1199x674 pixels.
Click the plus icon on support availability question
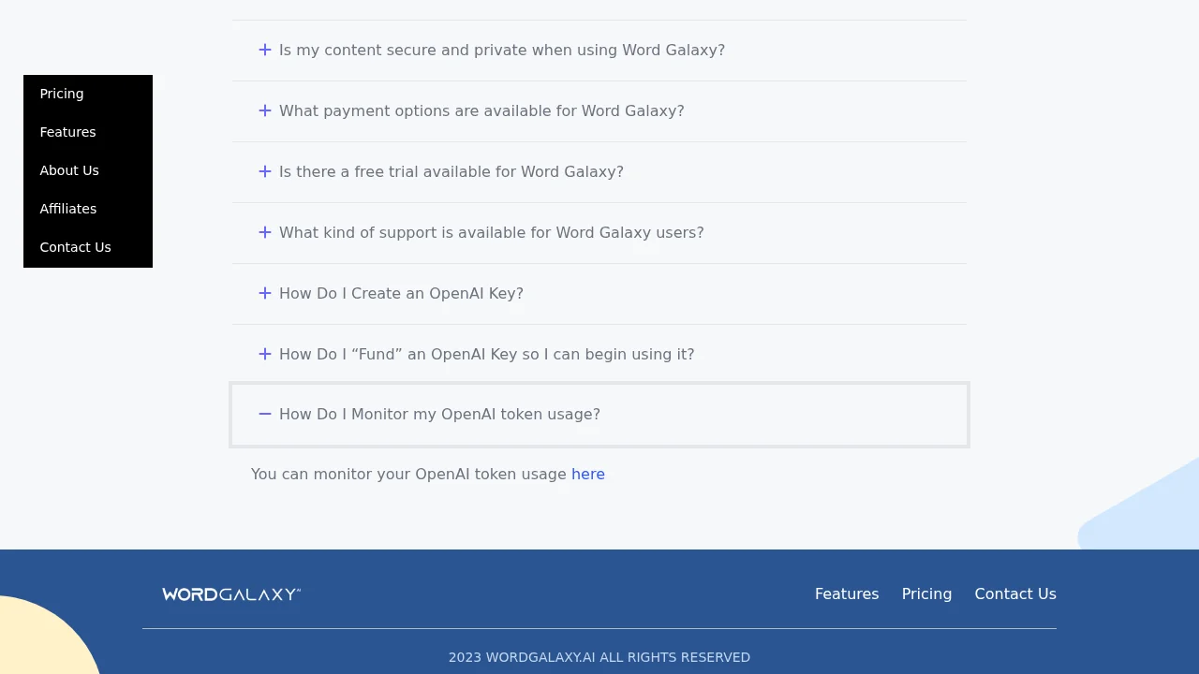265,232
